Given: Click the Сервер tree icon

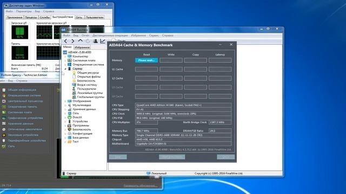Looking at the screenshot, I should pyautogui.click(x=70, y=68).
